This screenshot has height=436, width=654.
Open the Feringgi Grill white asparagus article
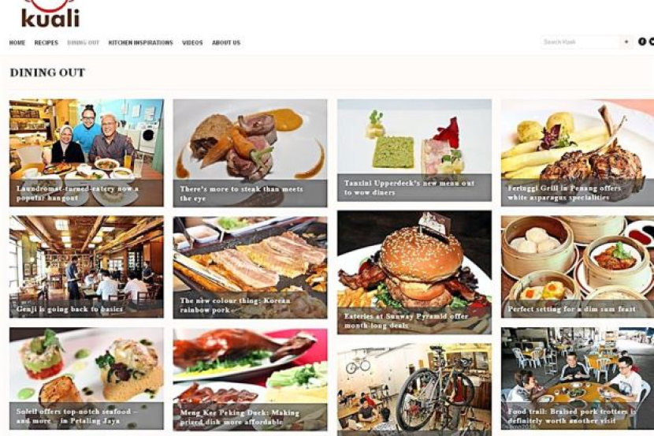pyautogui.click(x=578, y=153)
